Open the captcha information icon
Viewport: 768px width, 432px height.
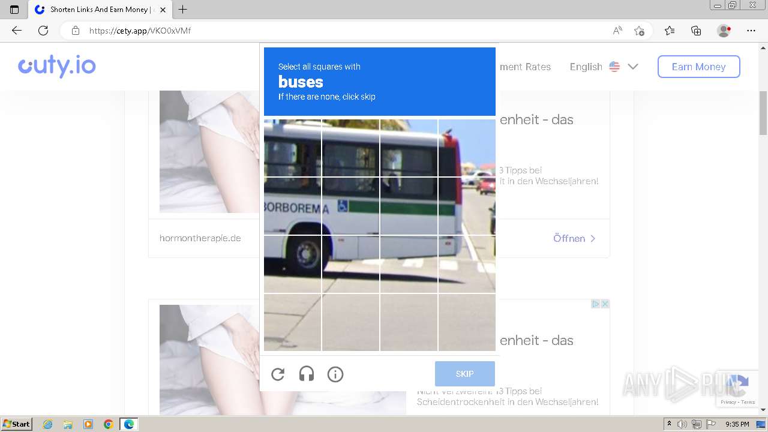point(335,374)
